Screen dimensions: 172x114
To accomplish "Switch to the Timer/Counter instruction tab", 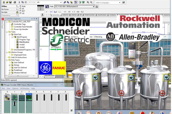I will tap(90, 15).
